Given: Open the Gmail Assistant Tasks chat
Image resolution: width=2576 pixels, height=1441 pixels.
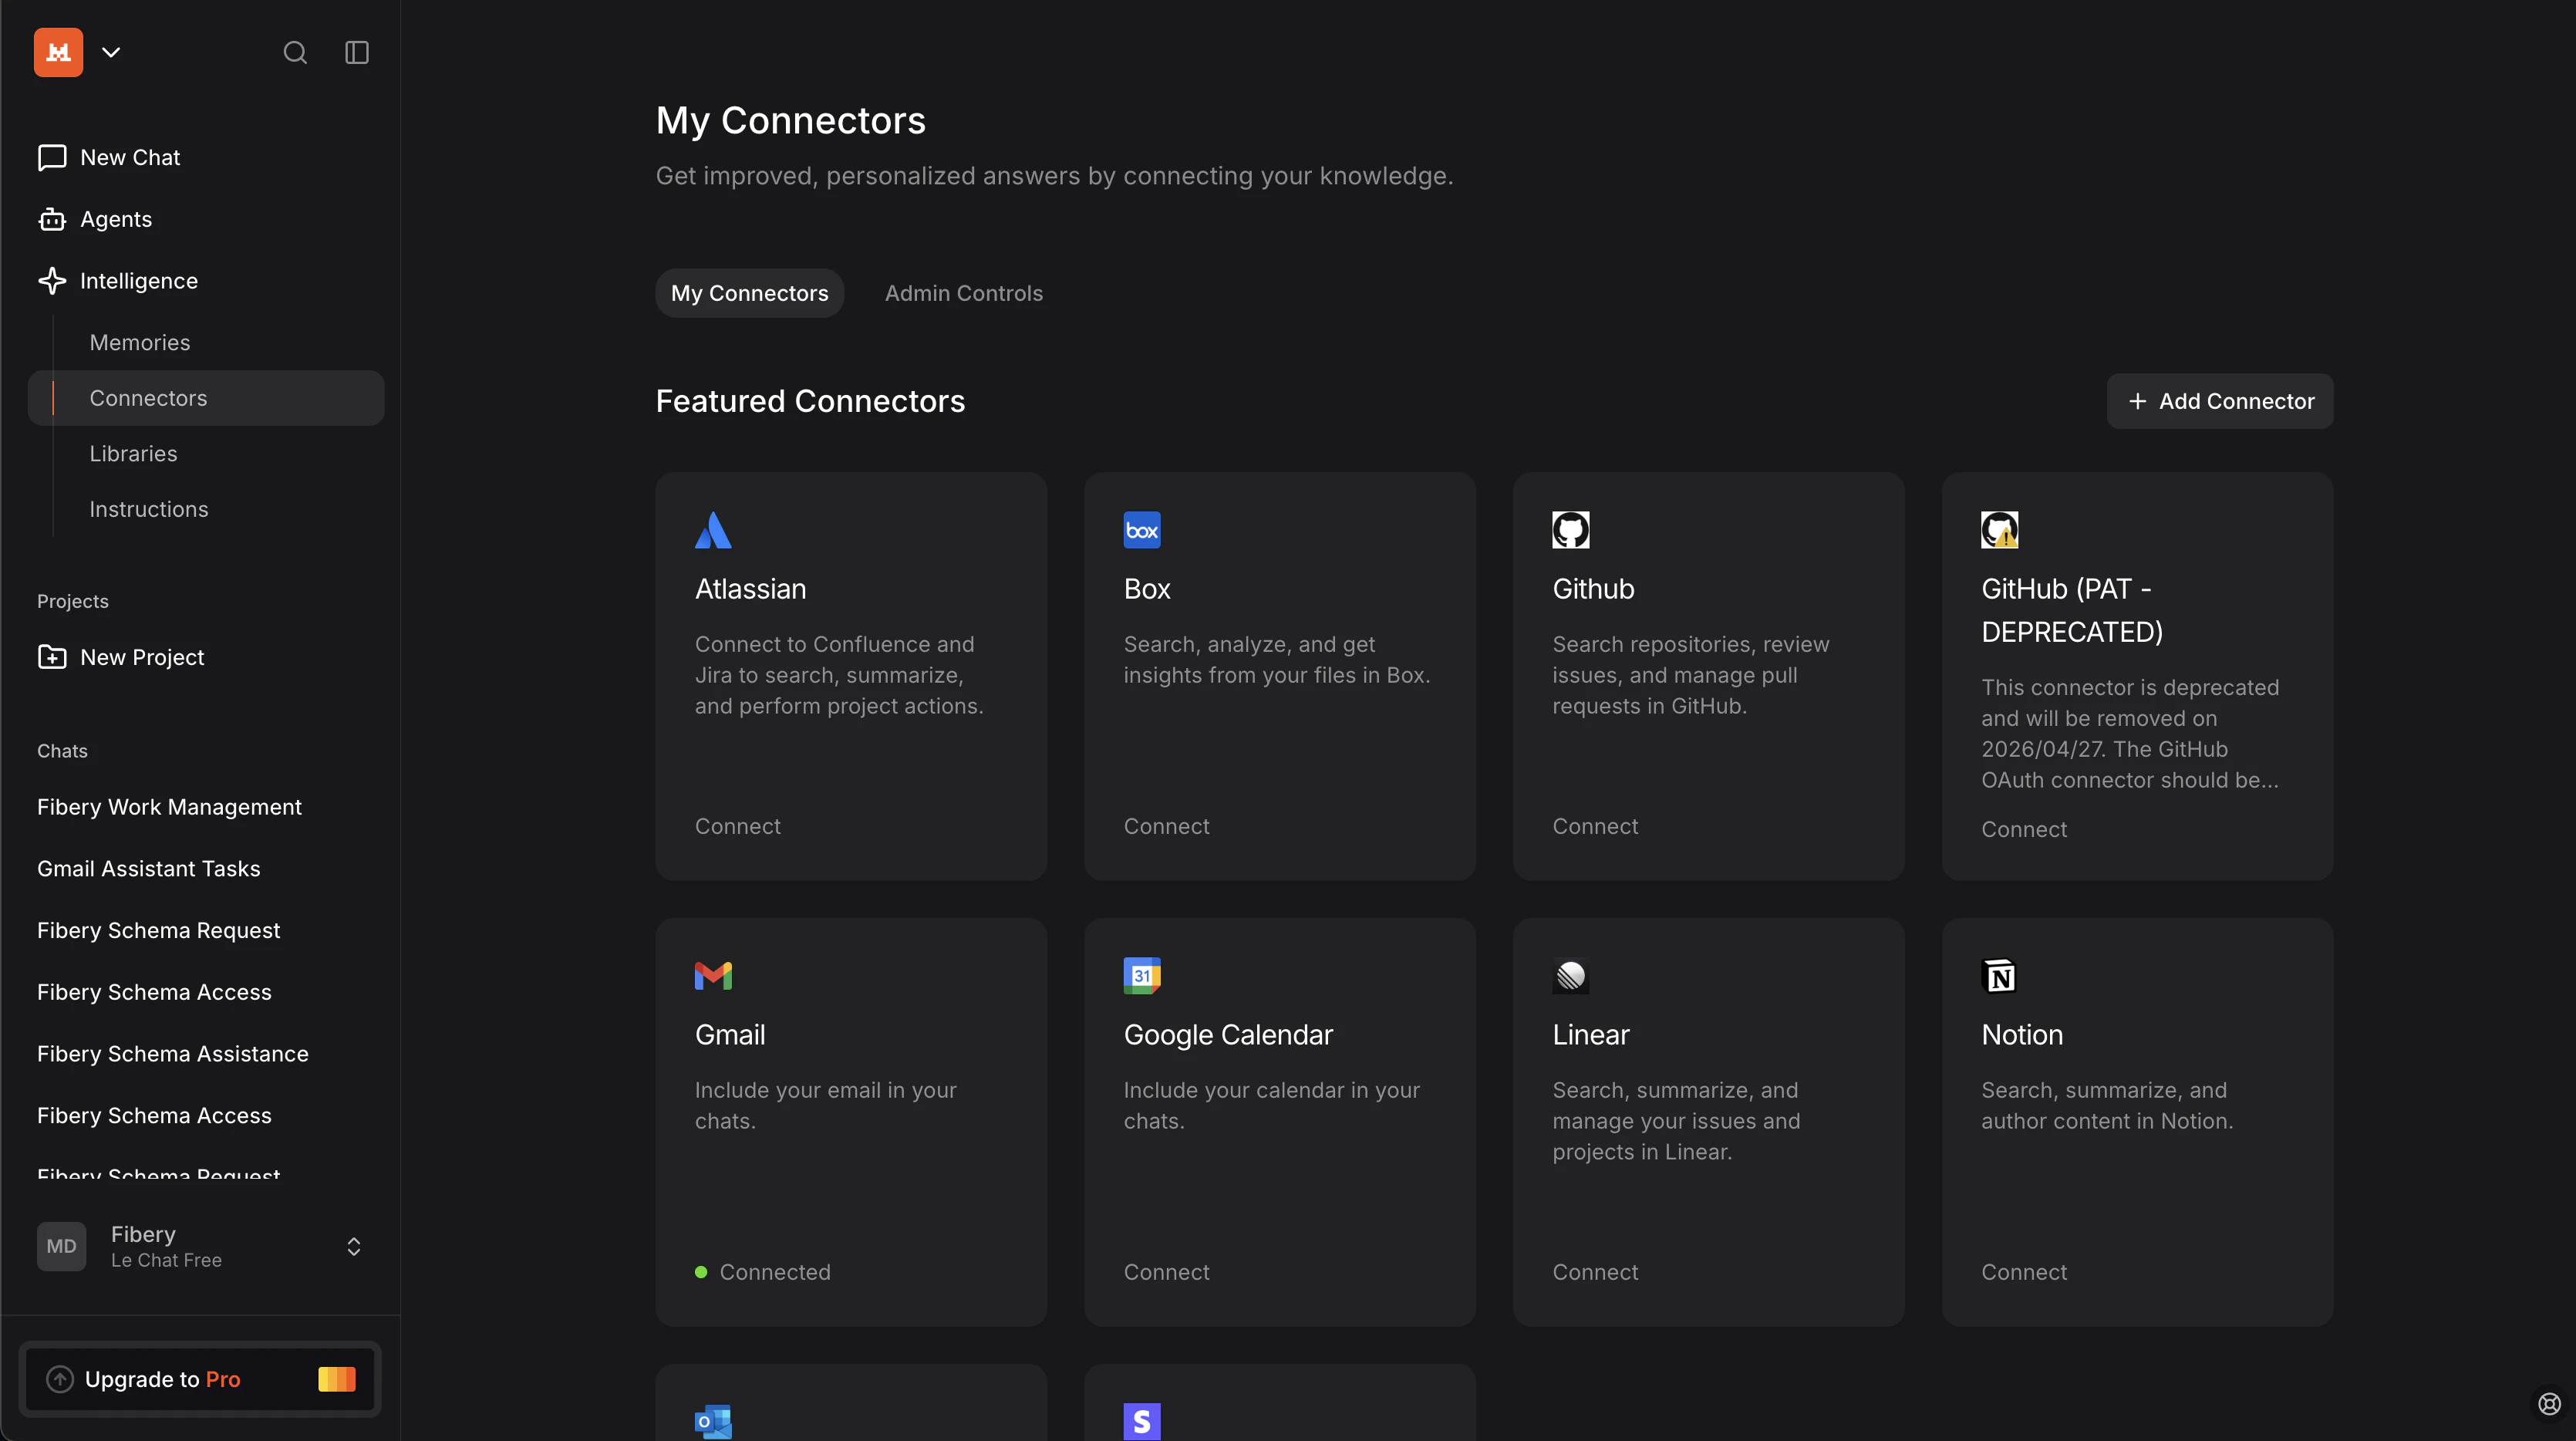Looking at the screenshot, I should [148, 868].
